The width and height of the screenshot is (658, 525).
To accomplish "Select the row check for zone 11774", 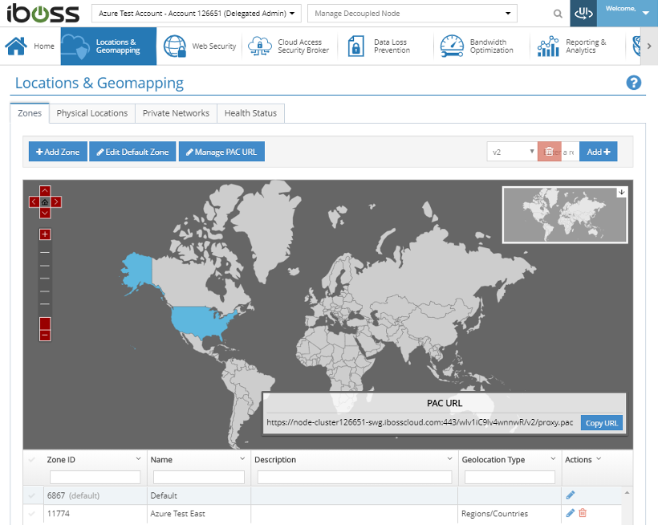I will [x=31, y=513].
